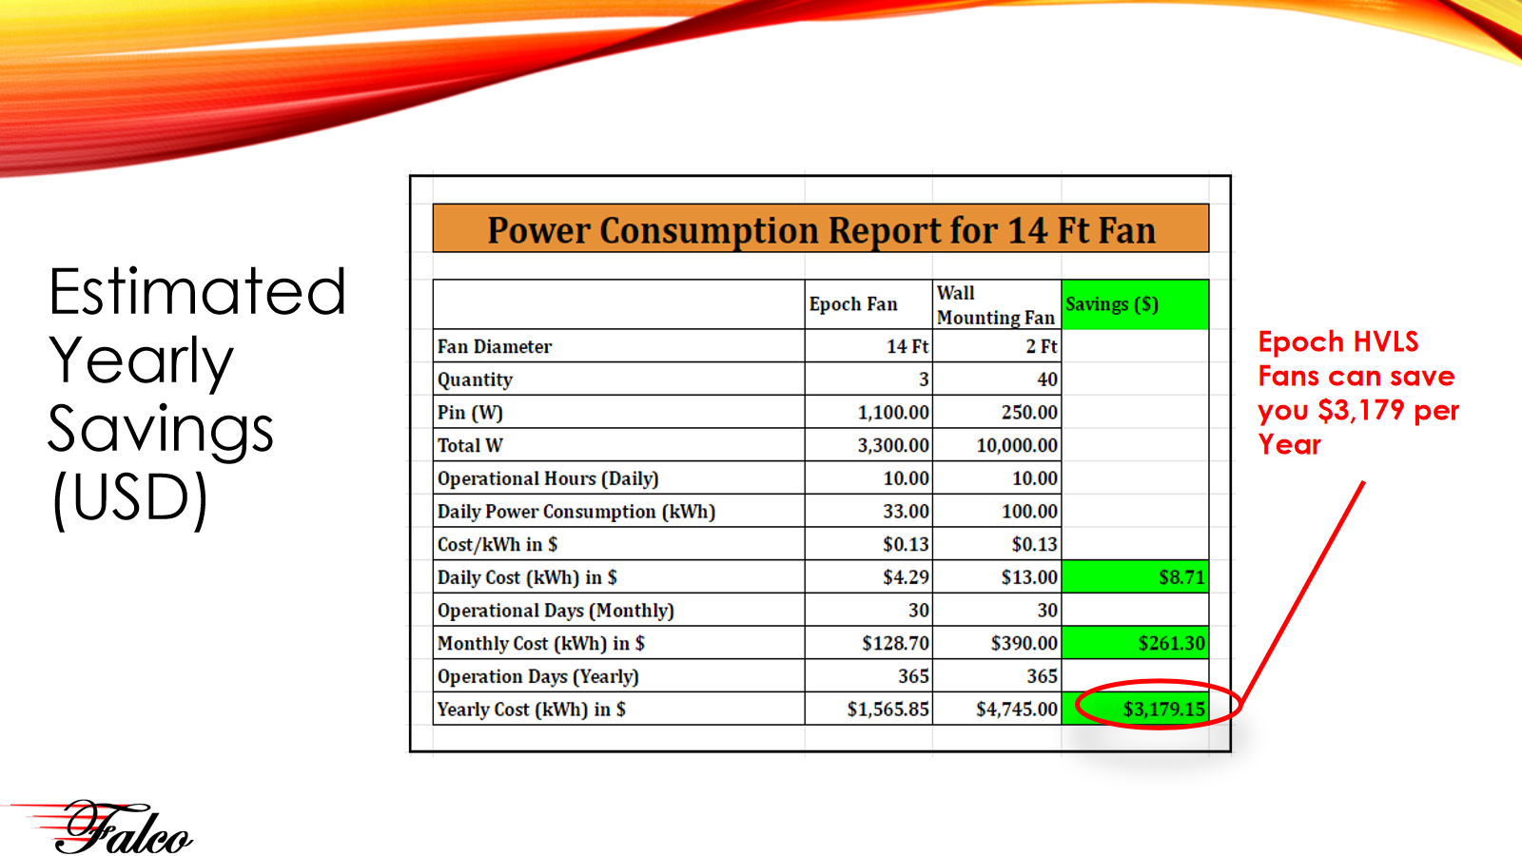This screenshot has height=856, width=1522.
Task: Select the '33.00' cell
Action: (868, 512)
